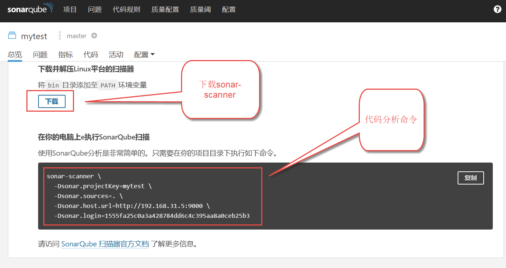This screenshot has width=506, height=268.
Task: Switch to the project 问题 tab under mytest
Action: pos(40,55)
